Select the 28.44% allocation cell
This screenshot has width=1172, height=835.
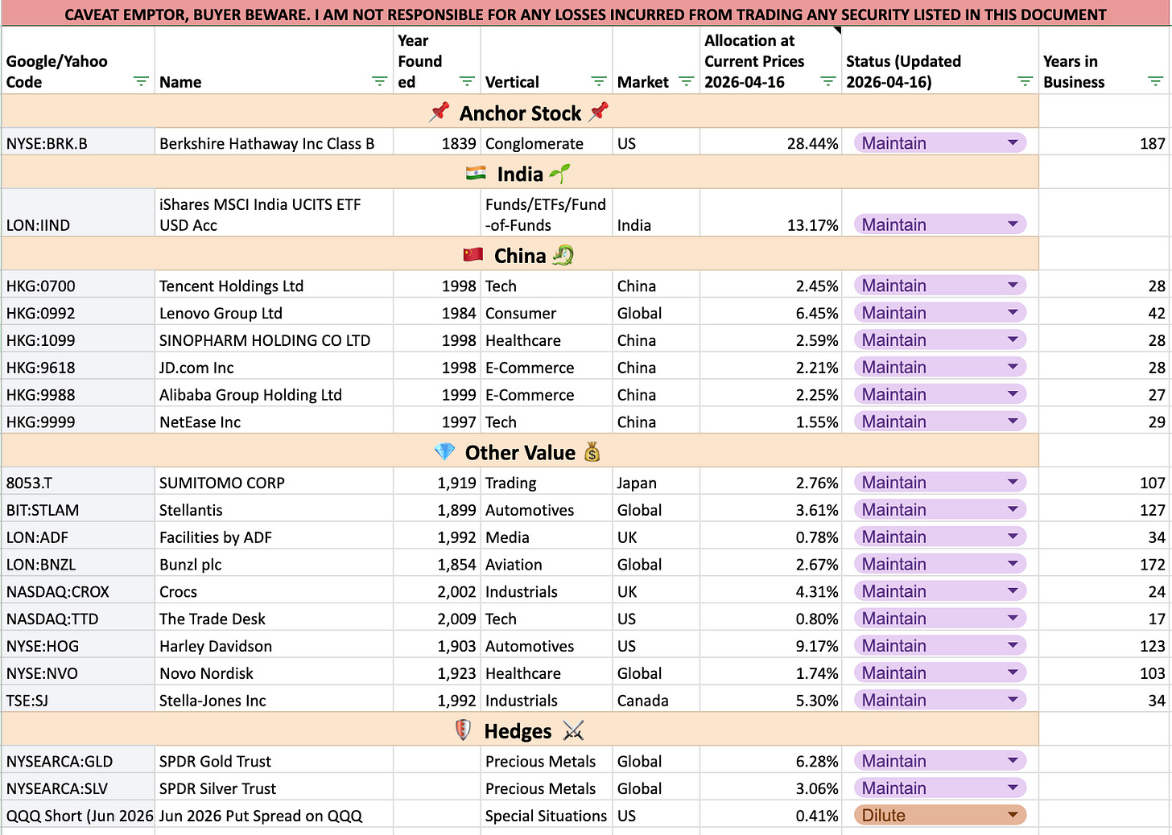(770, 143)
